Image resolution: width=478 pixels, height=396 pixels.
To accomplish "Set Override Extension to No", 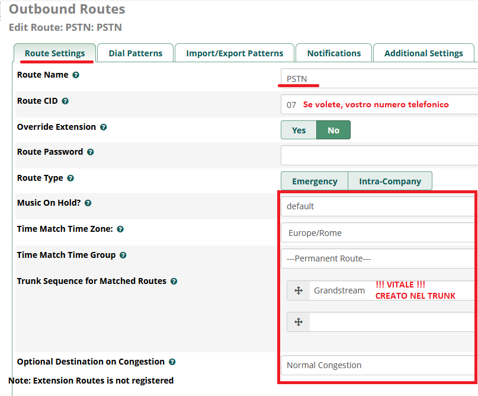I will click(x=333, y=130).
